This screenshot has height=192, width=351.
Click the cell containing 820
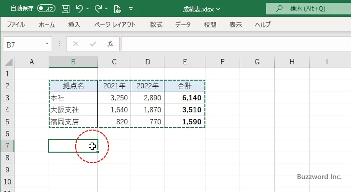(x=114, y=122)
